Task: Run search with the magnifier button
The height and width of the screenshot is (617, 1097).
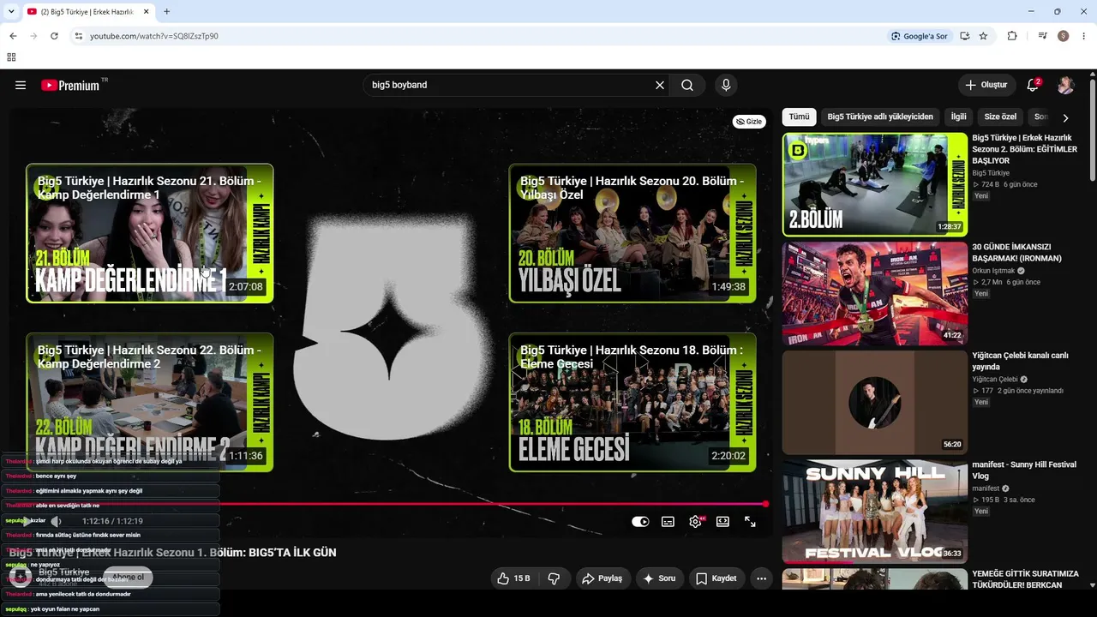Action: (x=687, y=85)
